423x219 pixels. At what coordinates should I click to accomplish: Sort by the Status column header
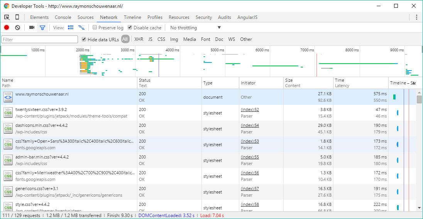169,83
